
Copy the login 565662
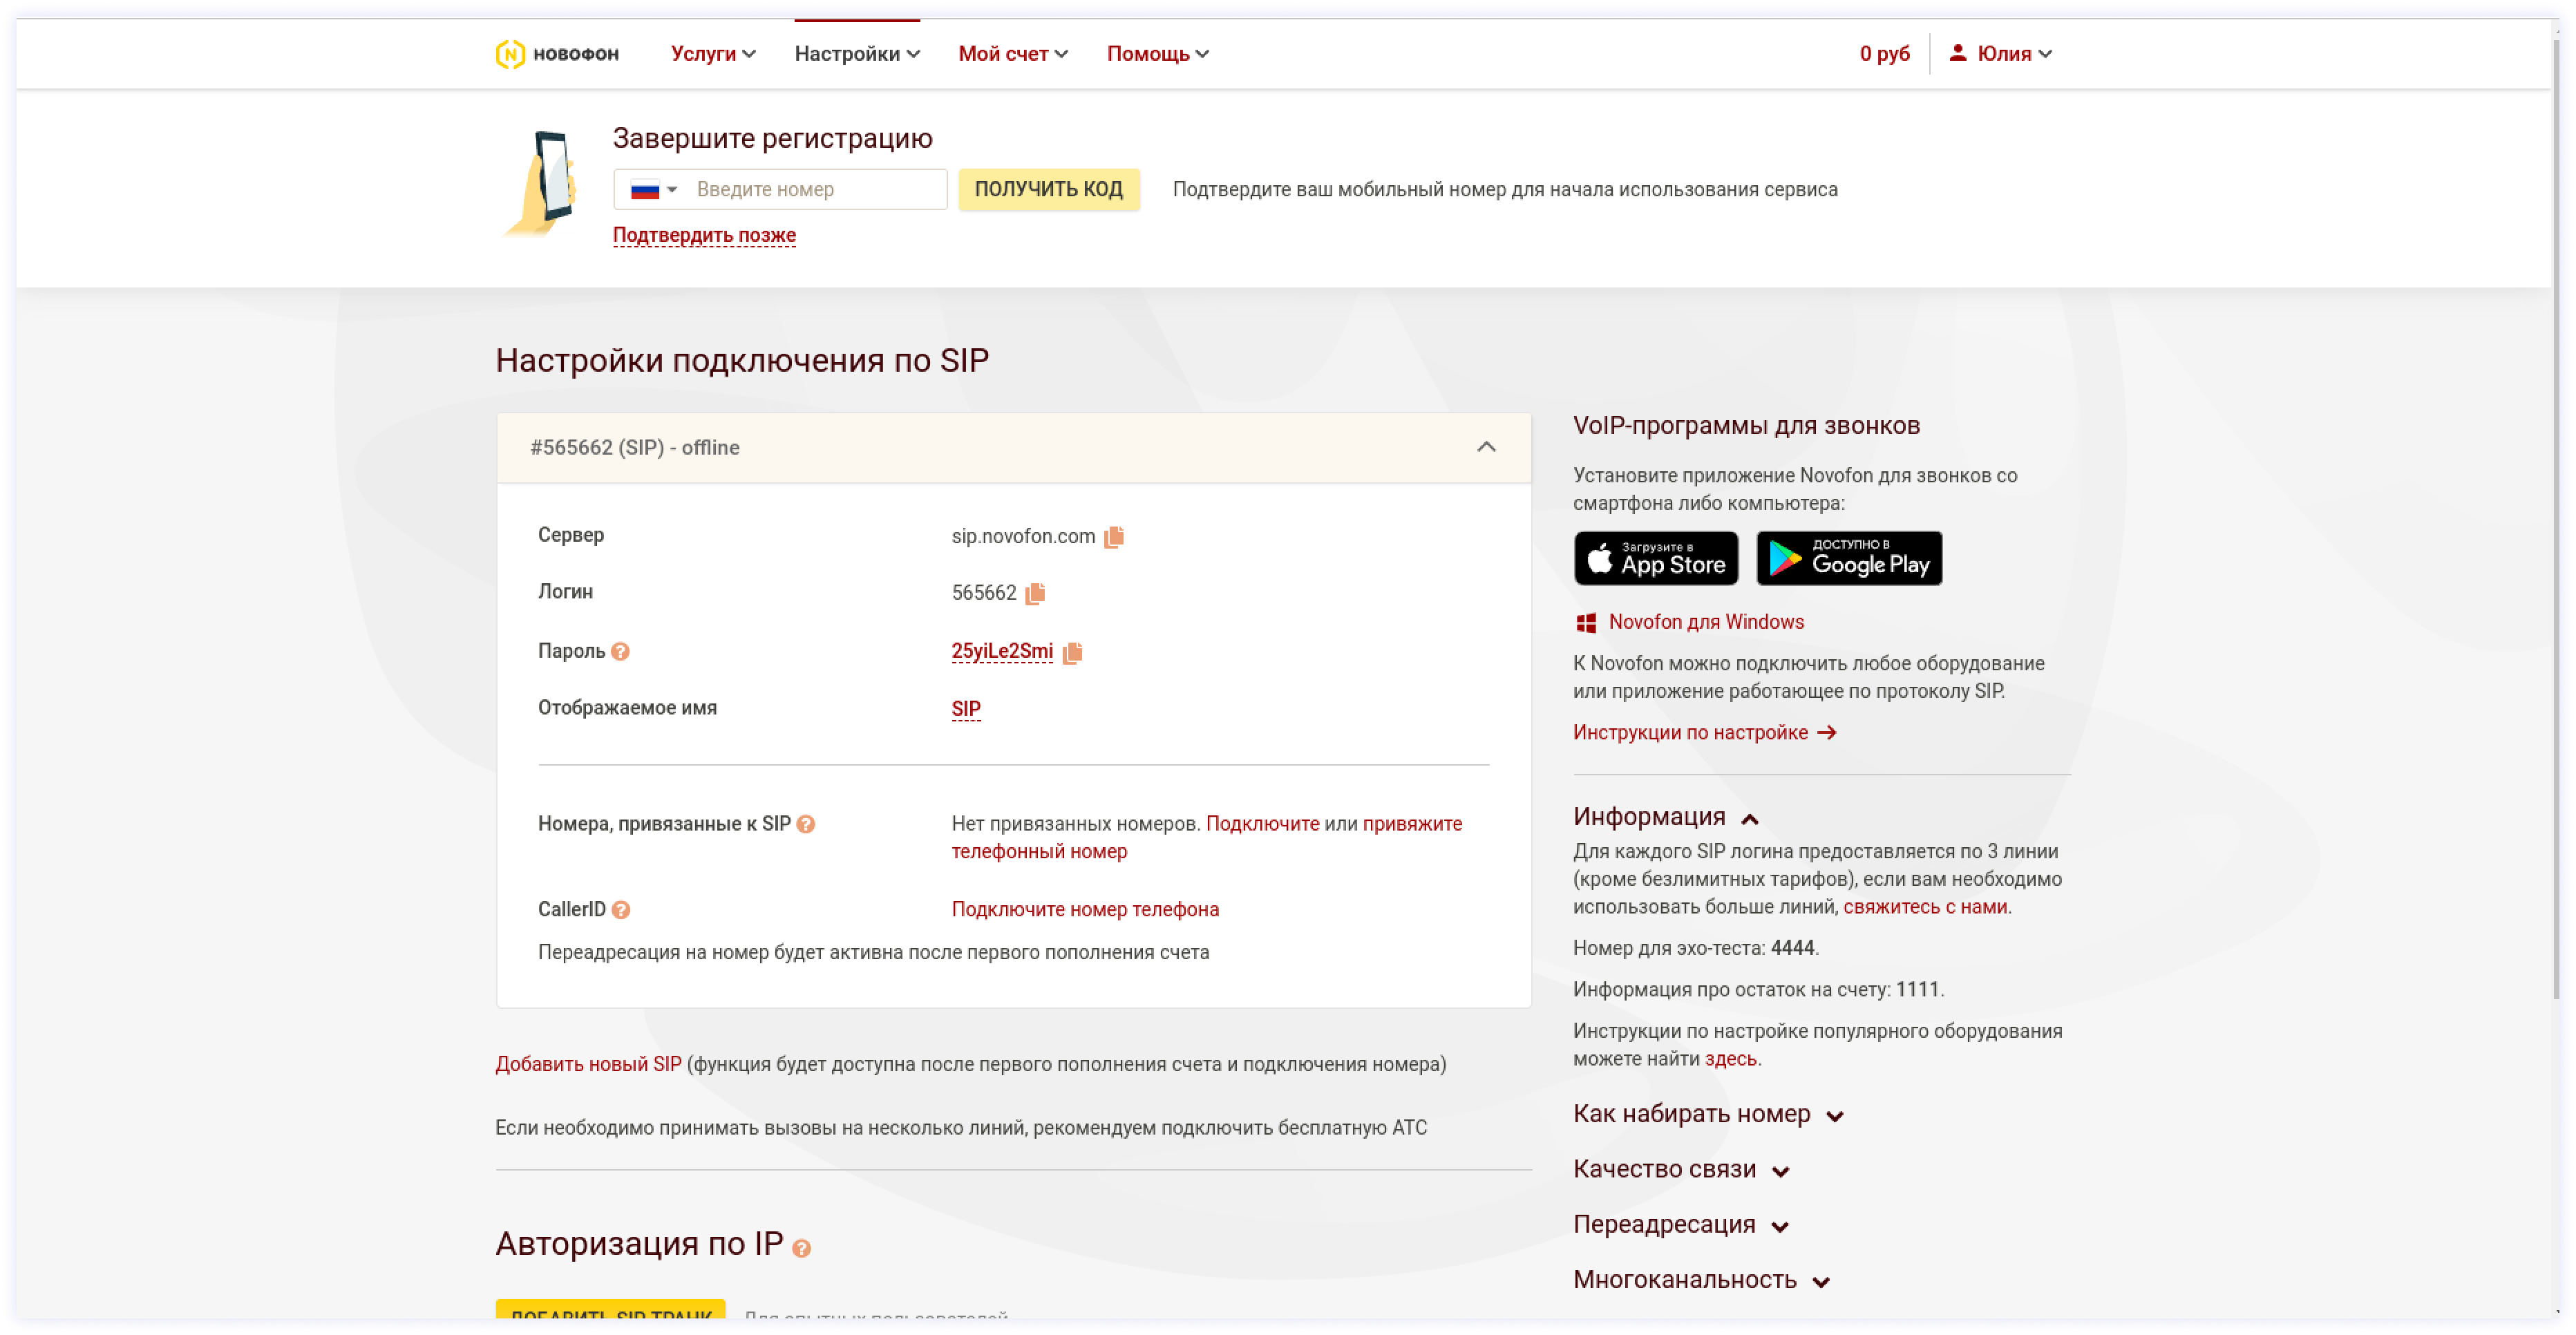click(1035, 594)
